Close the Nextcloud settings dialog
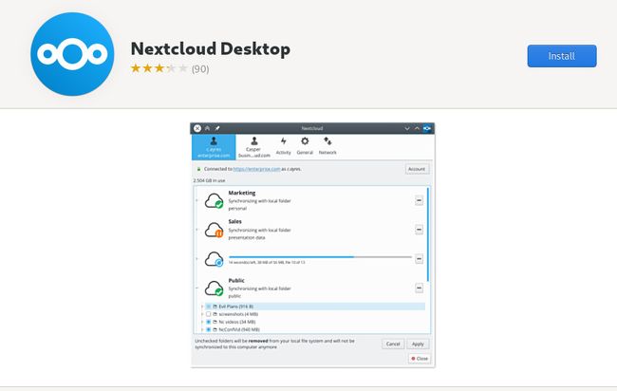The image size is (617, 391). coord(420,359)
